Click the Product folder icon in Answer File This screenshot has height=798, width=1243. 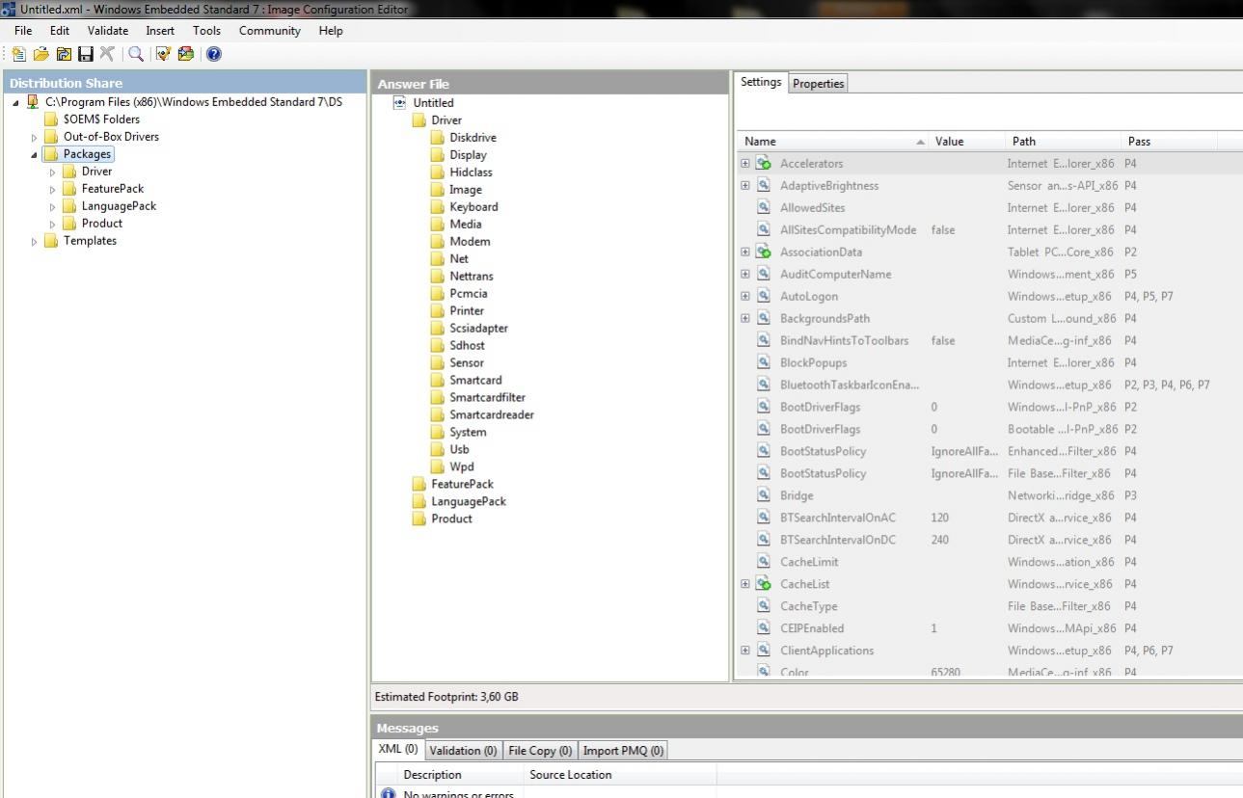click(x=419, y=519)
